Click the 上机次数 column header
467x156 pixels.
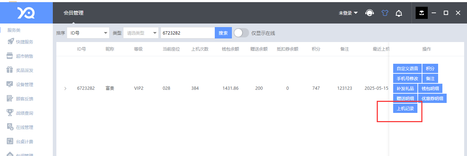pyautogui.click(x=200, y=49)
